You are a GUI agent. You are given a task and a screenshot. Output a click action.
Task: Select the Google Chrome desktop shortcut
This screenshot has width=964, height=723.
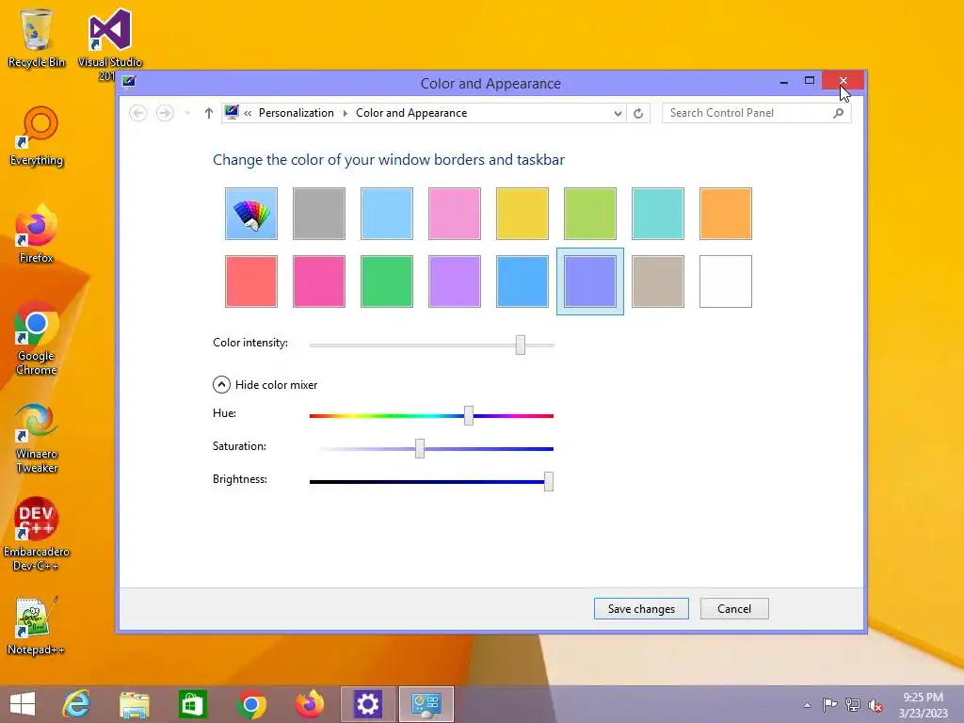pyautogui.click(x=37, y=339)
